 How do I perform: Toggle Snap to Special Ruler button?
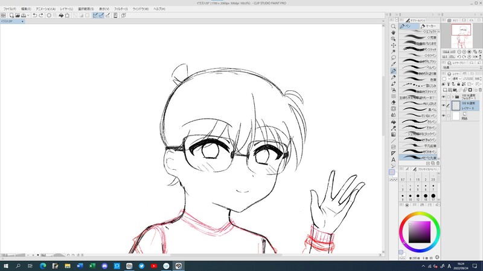(101, 16)
